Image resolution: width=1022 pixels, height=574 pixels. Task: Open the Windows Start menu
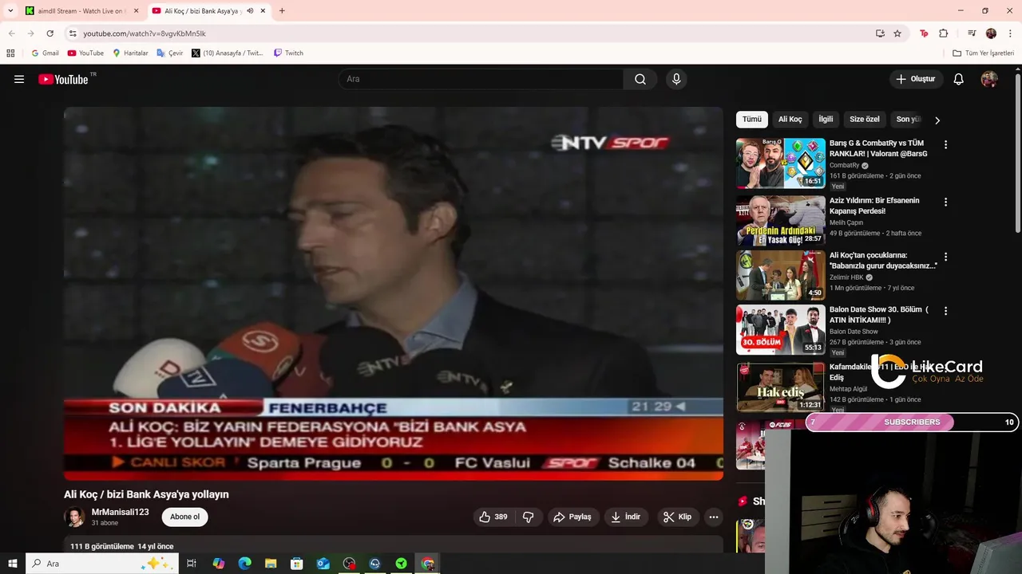coord(13,564)
